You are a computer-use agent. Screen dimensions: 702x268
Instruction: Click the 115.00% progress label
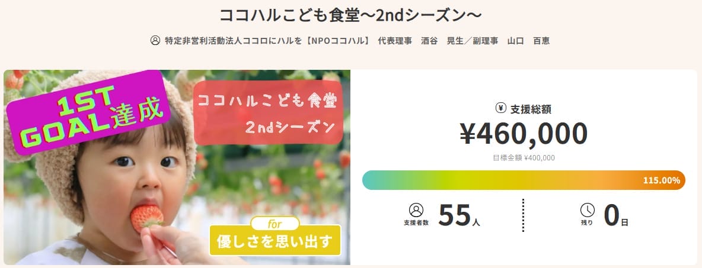[x=661, y=180]
